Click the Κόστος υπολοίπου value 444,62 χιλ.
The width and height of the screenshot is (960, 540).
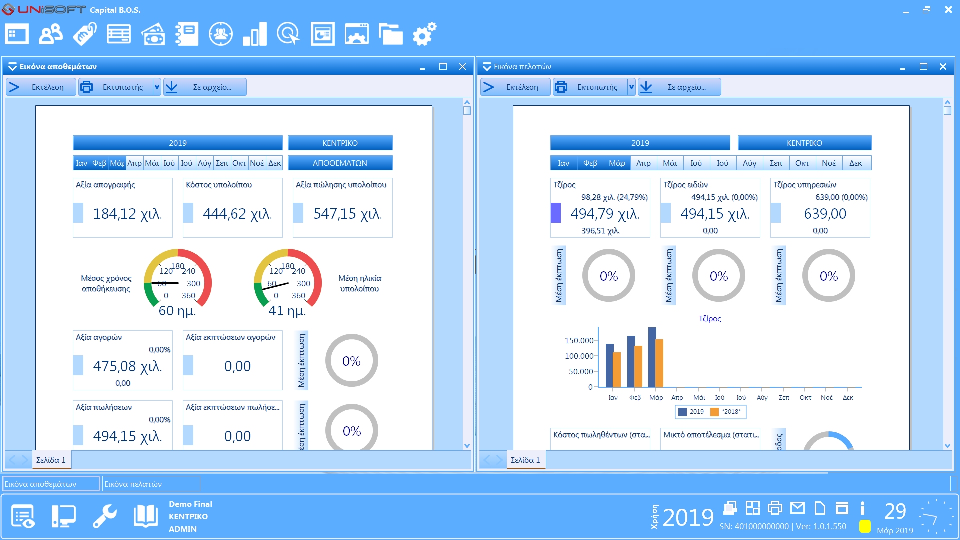coord(237,214)
